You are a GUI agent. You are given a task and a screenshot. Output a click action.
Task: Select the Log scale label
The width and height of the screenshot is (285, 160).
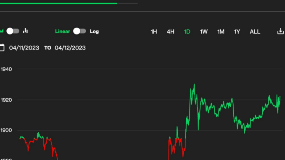pos(94,31)
